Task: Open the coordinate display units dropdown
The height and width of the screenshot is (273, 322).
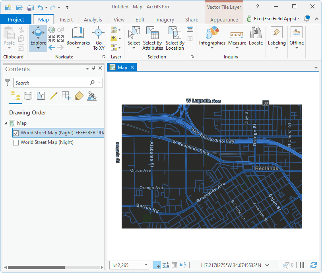Action: pyautogui.click(x=267, y=265)
